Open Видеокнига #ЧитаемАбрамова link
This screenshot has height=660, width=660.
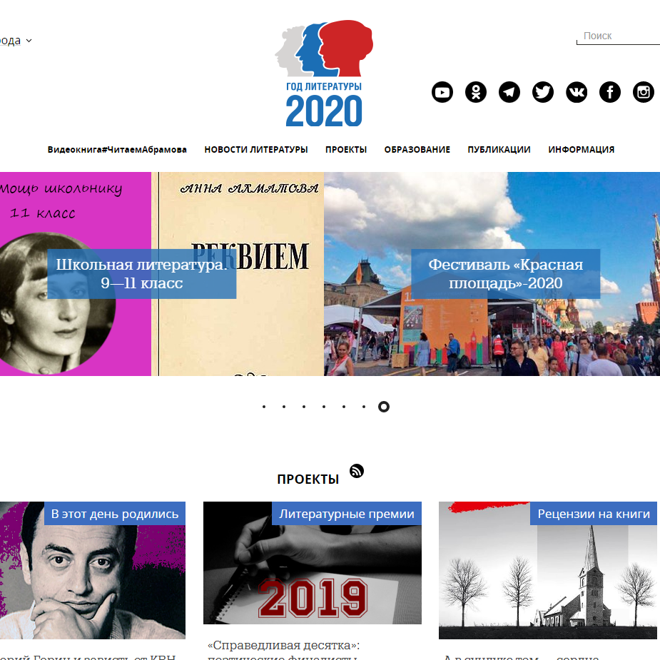[x=117, y=149]
